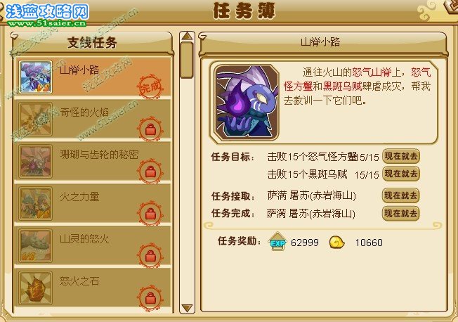Click 现在就去 for 黑斑乌贼 objective

(x=400, y=174)
